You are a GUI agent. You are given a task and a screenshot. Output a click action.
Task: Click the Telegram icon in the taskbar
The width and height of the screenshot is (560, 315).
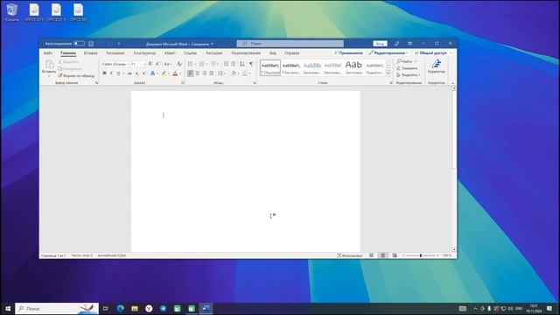pos(163,308)
